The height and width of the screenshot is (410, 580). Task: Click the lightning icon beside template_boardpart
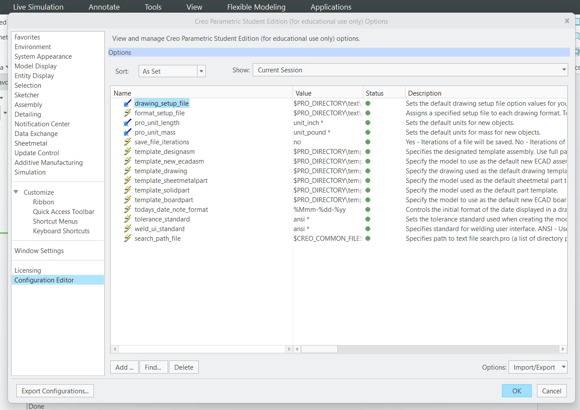(x=127, y=200)
